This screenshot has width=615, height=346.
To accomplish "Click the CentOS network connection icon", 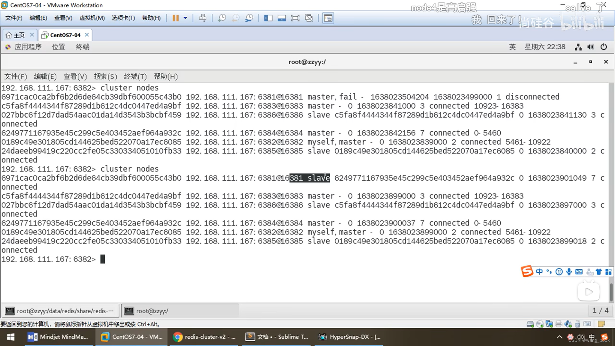I will 578,47.
